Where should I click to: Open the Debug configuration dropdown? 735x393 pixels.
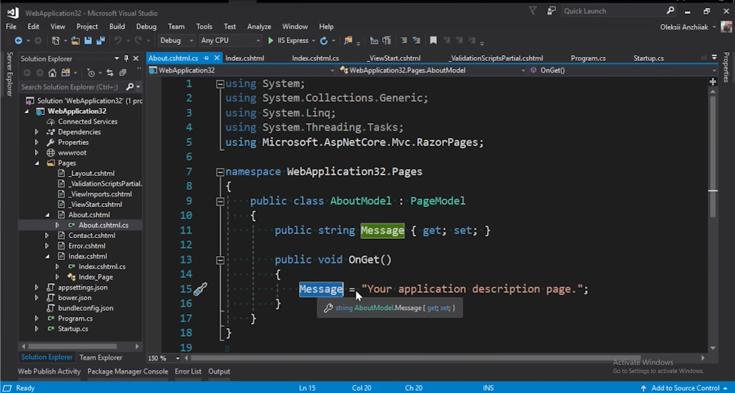pyautogui.click(x=176, y=41)
